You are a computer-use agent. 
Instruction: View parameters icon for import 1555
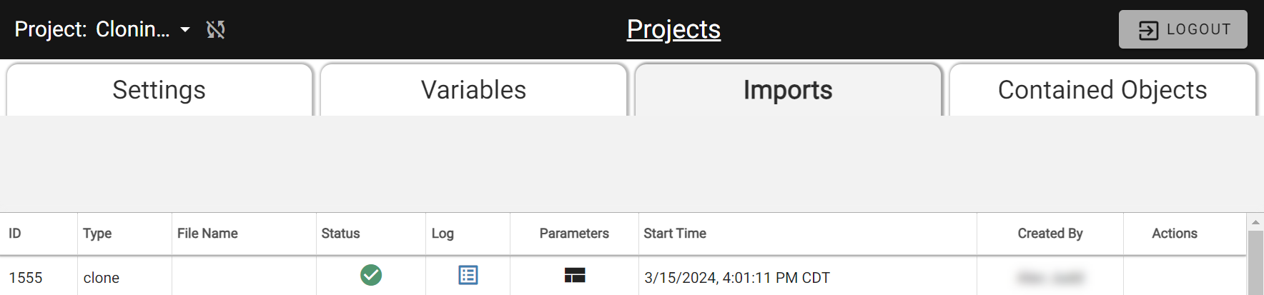click(575, 275)
